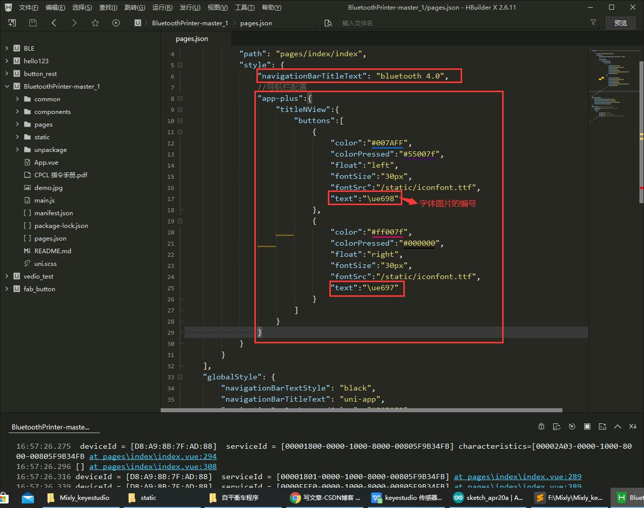644x508 pixels.
Task: Fold code block at line 5
Action: (180, 65)
